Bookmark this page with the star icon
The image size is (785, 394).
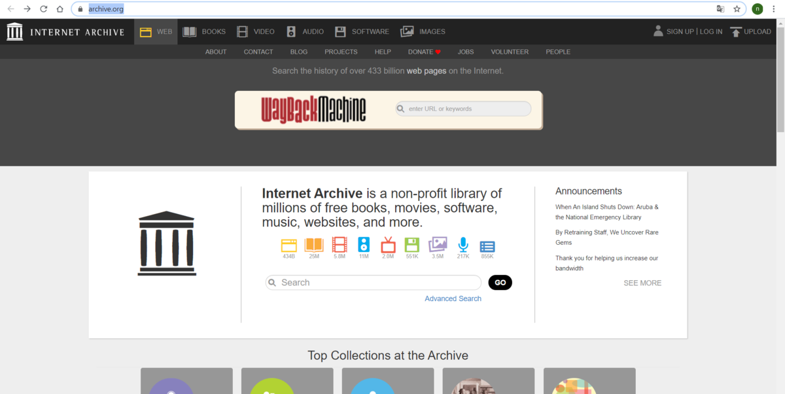[737, 9]
